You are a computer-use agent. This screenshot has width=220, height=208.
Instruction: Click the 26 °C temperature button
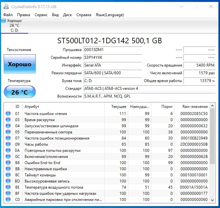click(x=20, y=92)
